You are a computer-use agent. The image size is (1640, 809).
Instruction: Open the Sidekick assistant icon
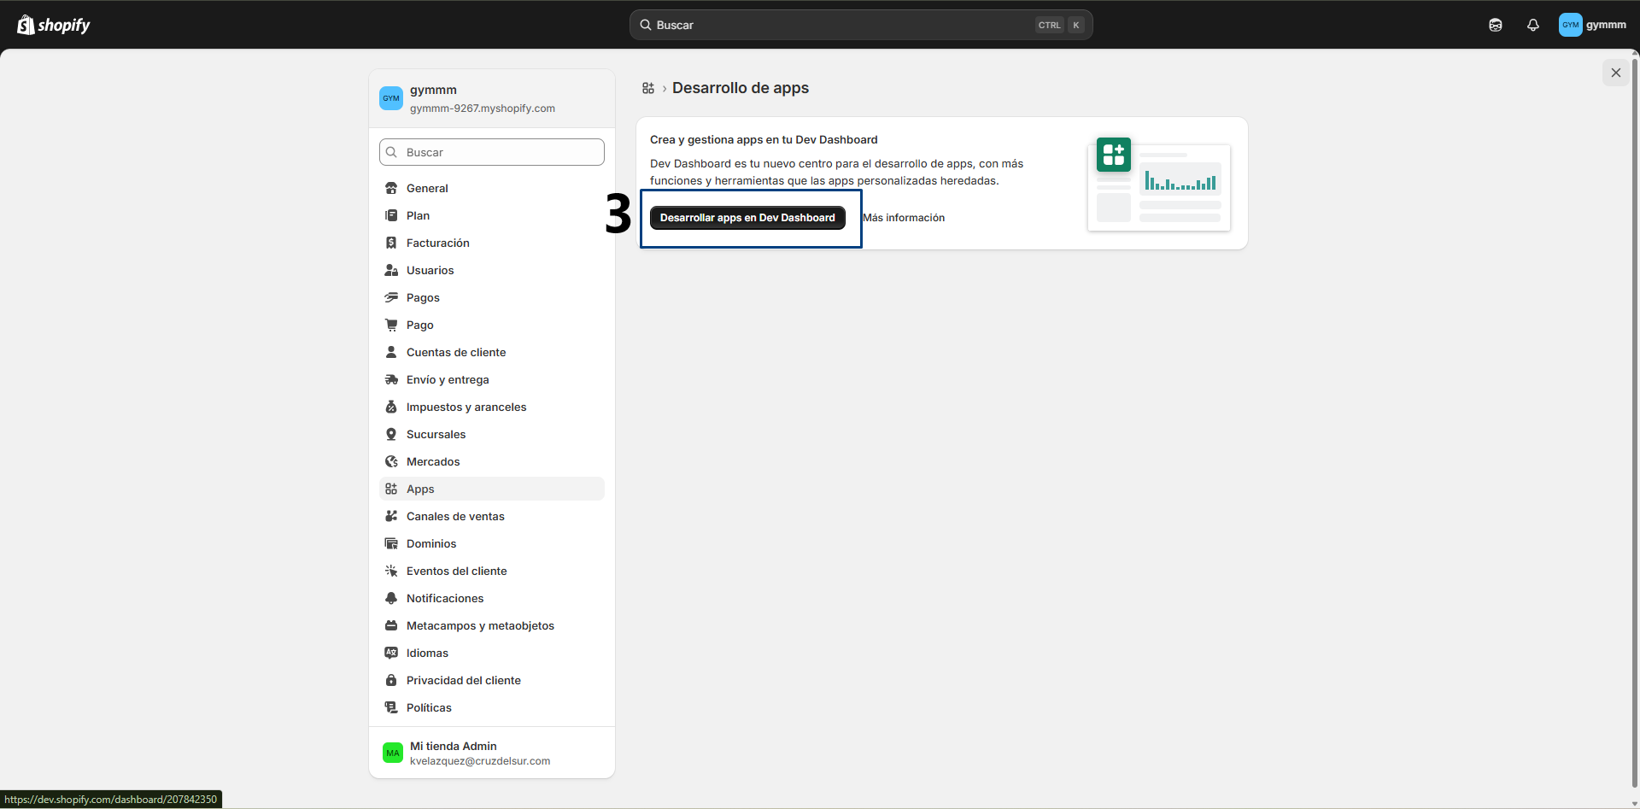click(x=1495, y=25)
